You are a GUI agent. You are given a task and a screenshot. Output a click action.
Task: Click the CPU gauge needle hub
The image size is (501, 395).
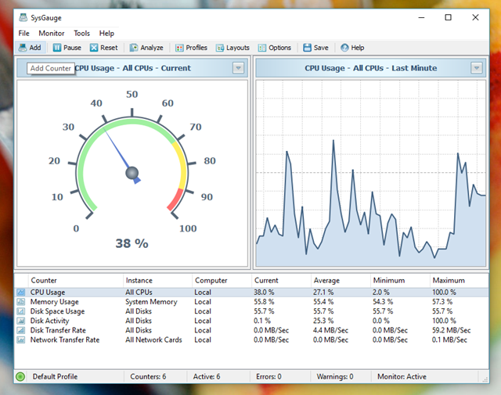[132, 173]
